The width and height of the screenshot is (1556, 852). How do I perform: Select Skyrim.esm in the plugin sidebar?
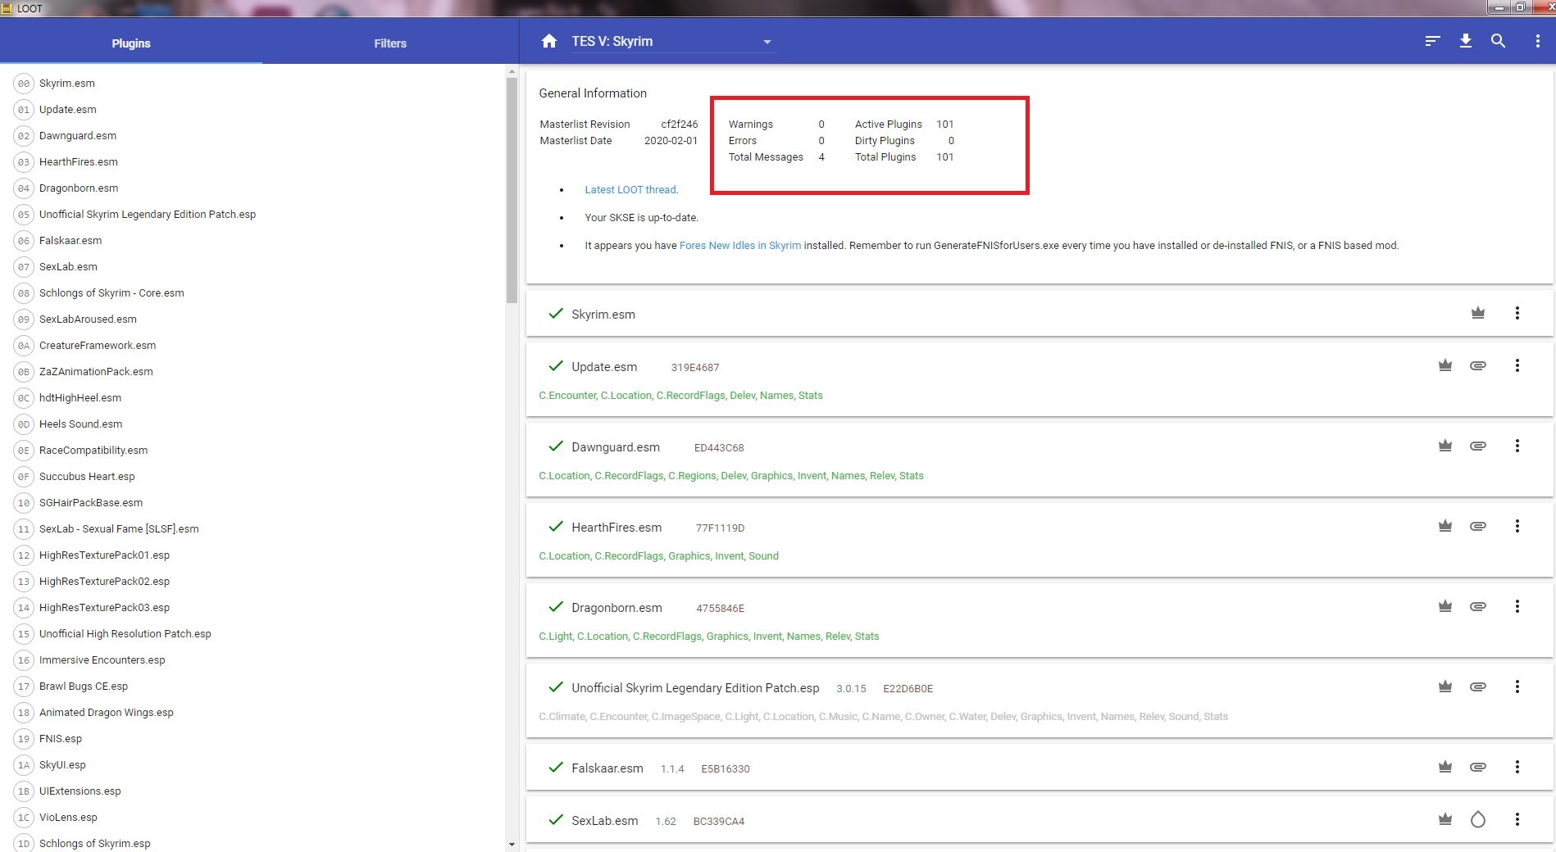coord(67,83)
